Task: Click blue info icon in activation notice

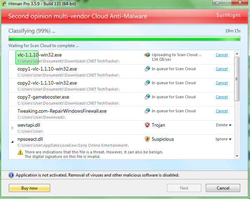Action: (x=11, y=175)
